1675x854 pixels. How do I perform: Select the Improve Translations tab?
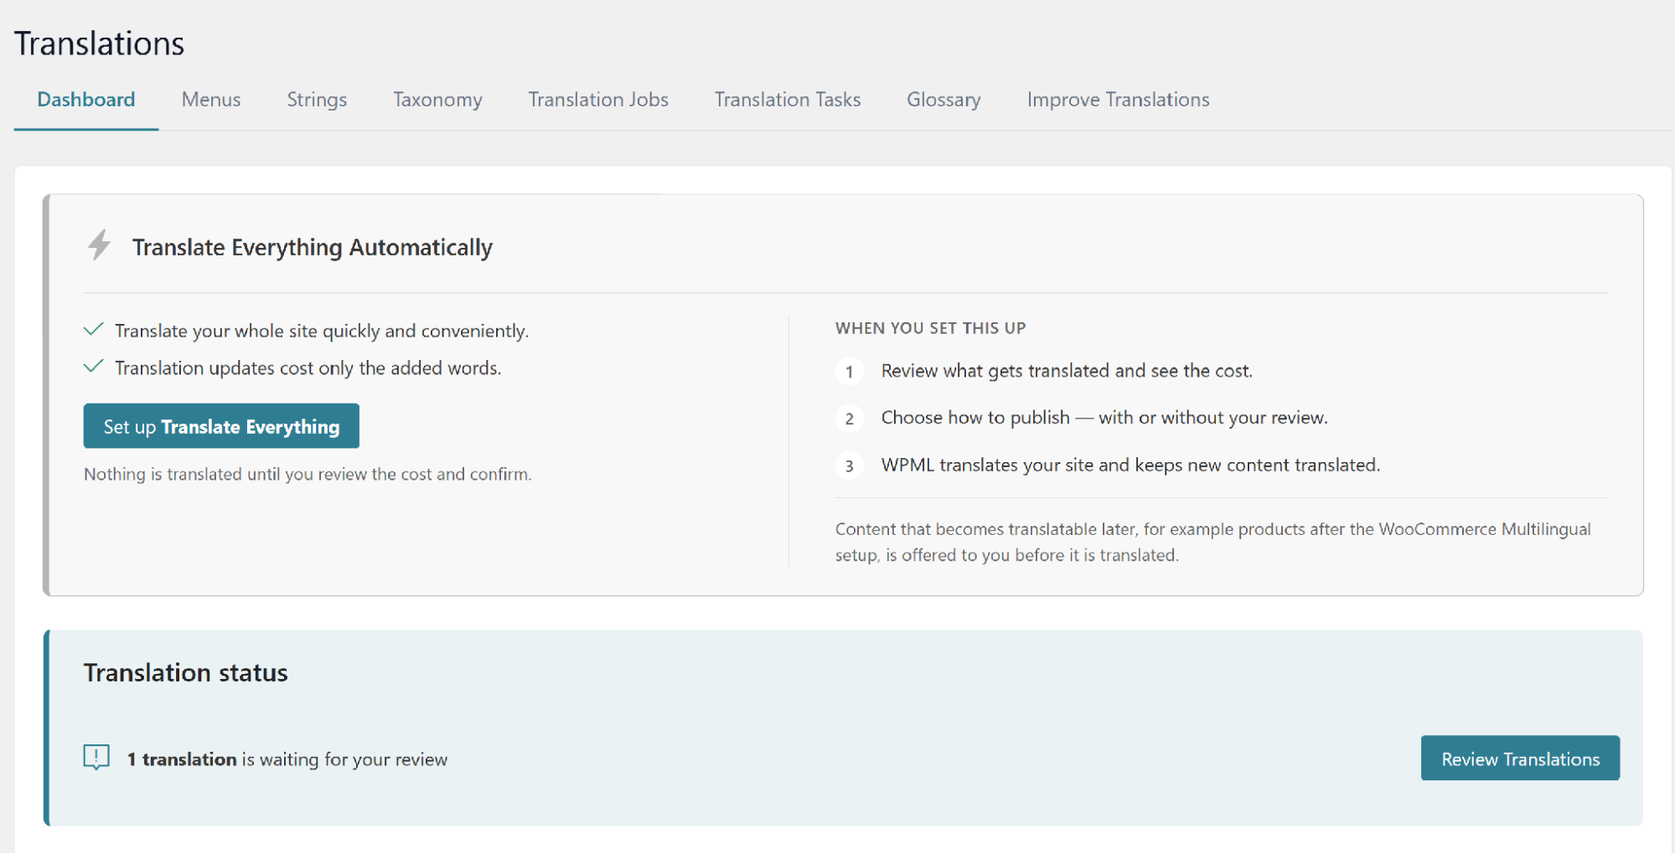click(x=1118, y=100)
